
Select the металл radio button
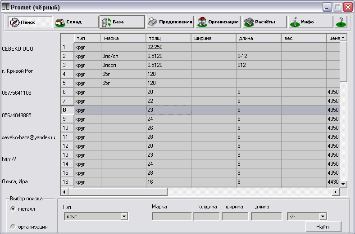click(x=13, y=208)
